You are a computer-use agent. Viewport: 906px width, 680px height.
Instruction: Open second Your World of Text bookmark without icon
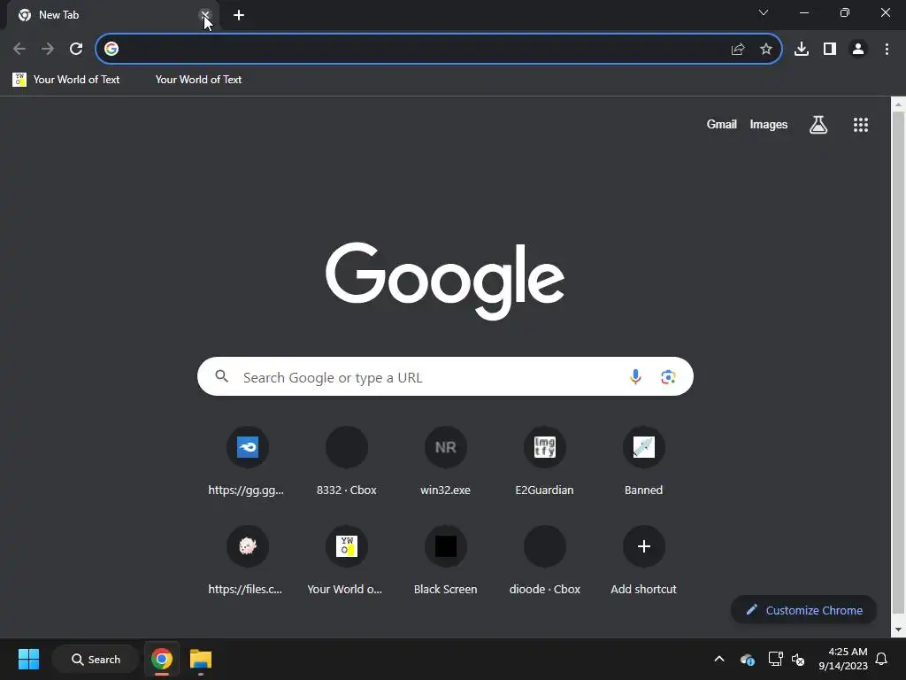[x=198, y=80]
